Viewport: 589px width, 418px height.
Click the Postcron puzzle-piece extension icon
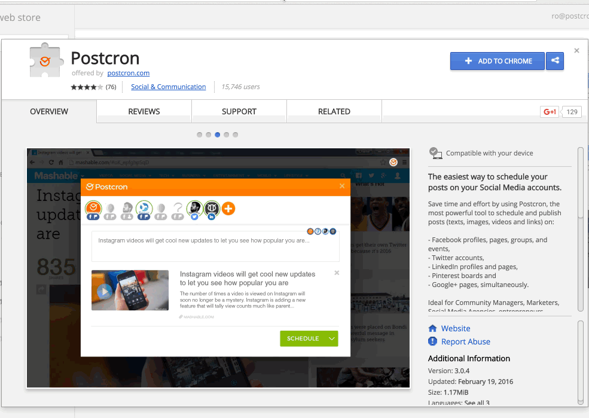point(45,61)
